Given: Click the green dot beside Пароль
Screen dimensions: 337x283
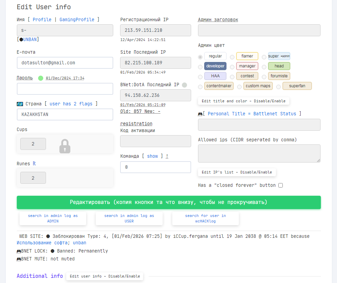Looking at the screenshot, I should coord(40,78).
